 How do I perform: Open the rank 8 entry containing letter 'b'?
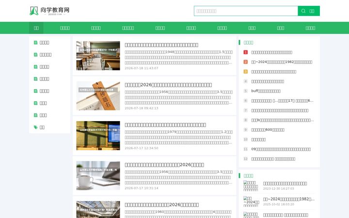coord(283,120)
